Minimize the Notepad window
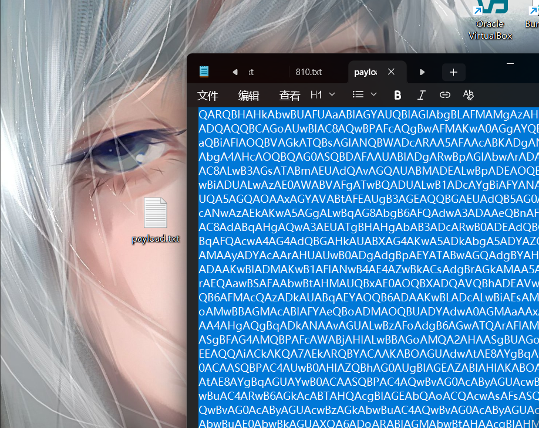This screenshot has height=428, width=539. pos(510,63)
